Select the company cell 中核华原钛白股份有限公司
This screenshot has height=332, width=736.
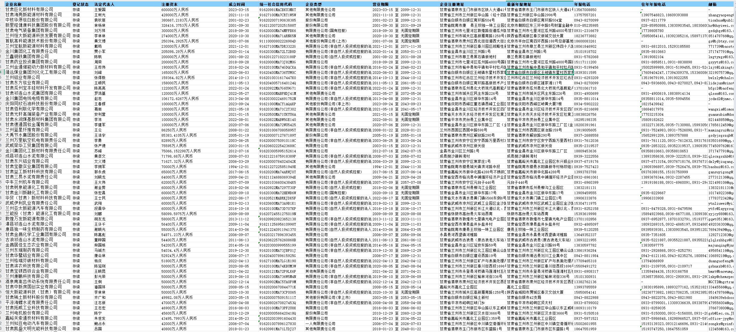click(31, 20)
